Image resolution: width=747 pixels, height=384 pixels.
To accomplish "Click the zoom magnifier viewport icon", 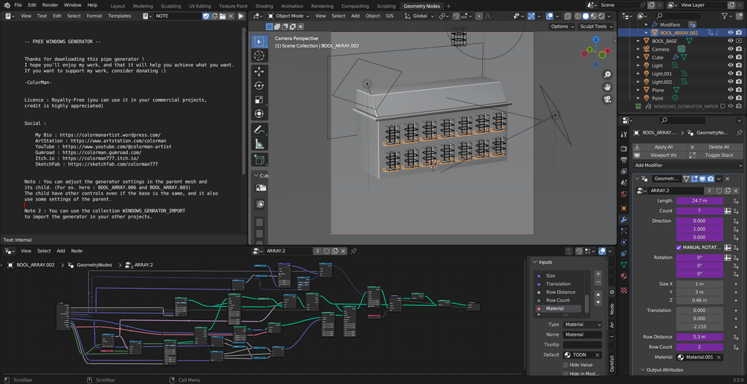I will (607, 75).
